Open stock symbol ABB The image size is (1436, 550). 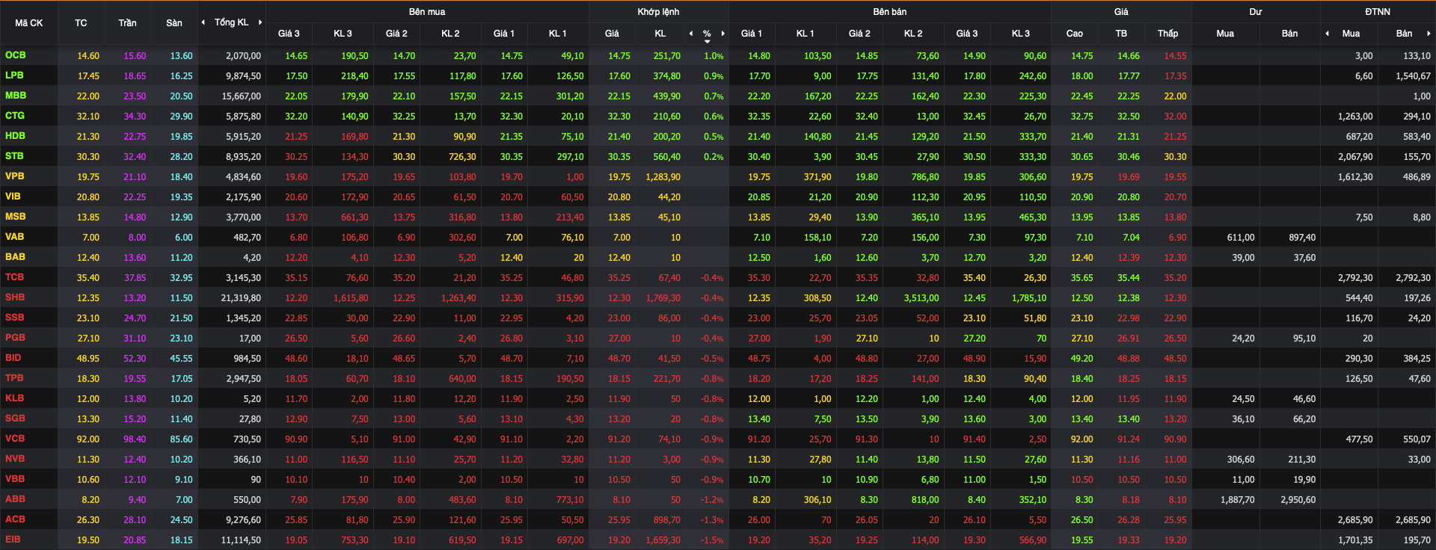pos(15,499)
